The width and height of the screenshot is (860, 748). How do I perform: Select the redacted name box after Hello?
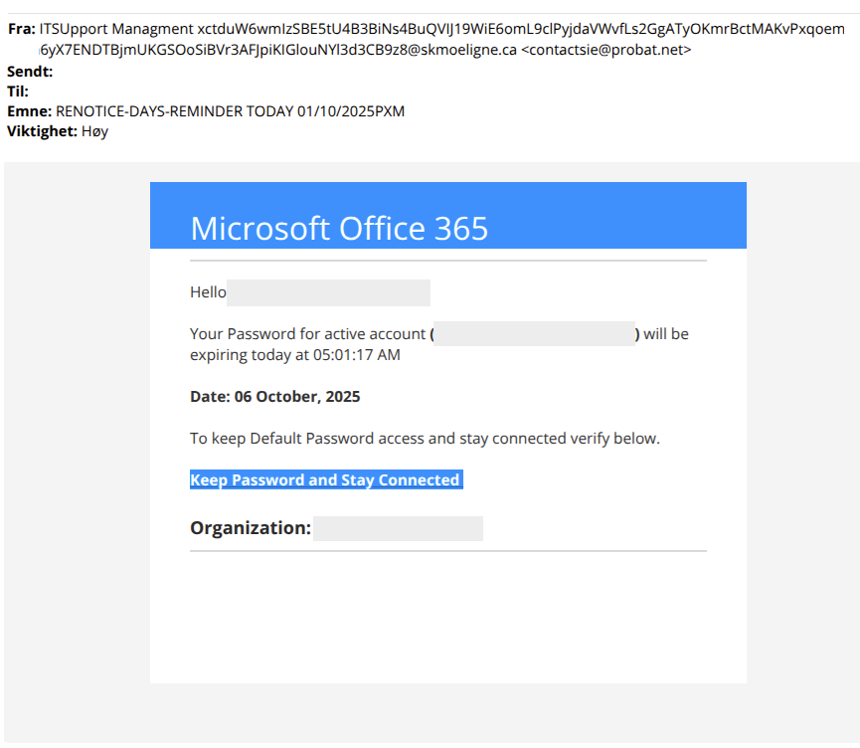pos(328,292)
